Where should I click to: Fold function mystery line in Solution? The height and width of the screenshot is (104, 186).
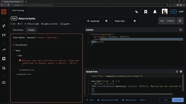click(90, 34)
